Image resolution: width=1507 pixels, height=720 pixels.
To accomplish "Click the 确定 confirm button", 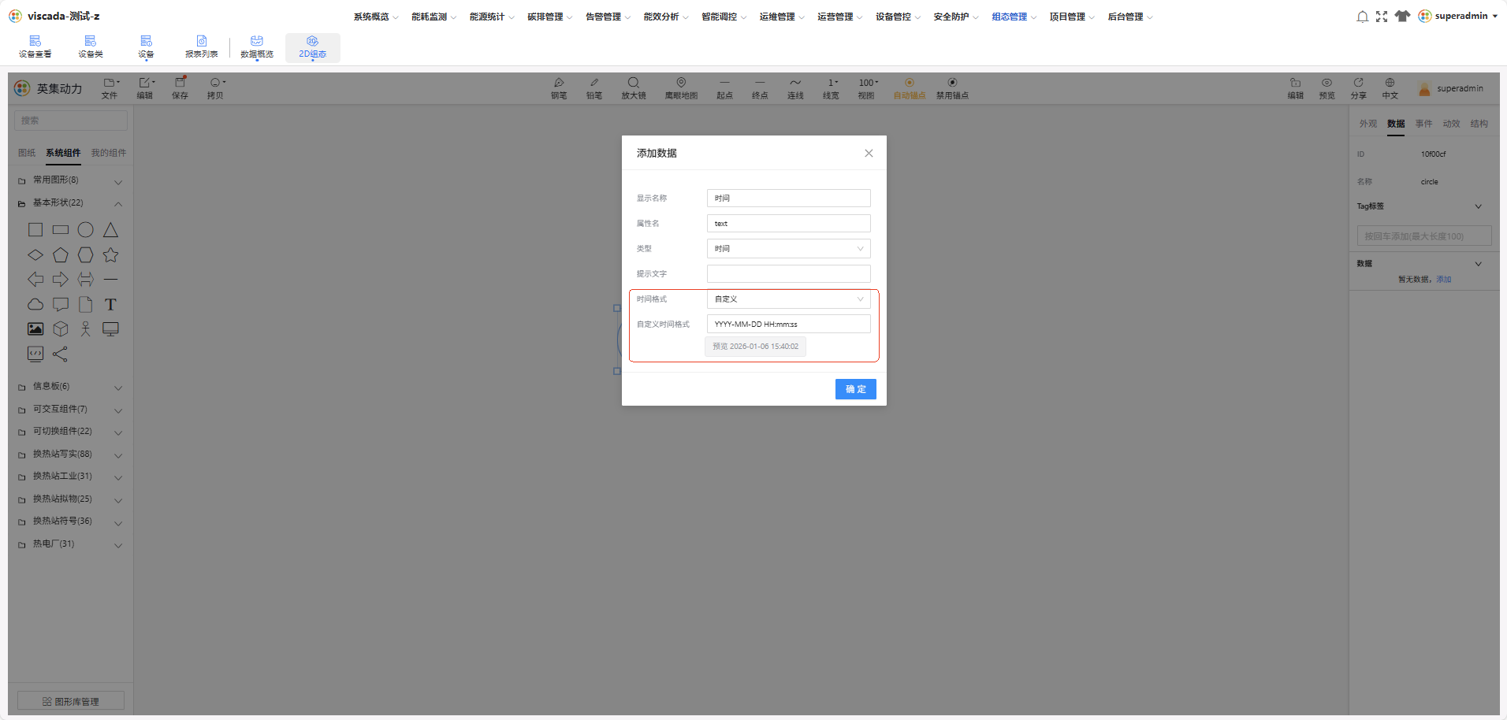I will [x=856, y=389].
